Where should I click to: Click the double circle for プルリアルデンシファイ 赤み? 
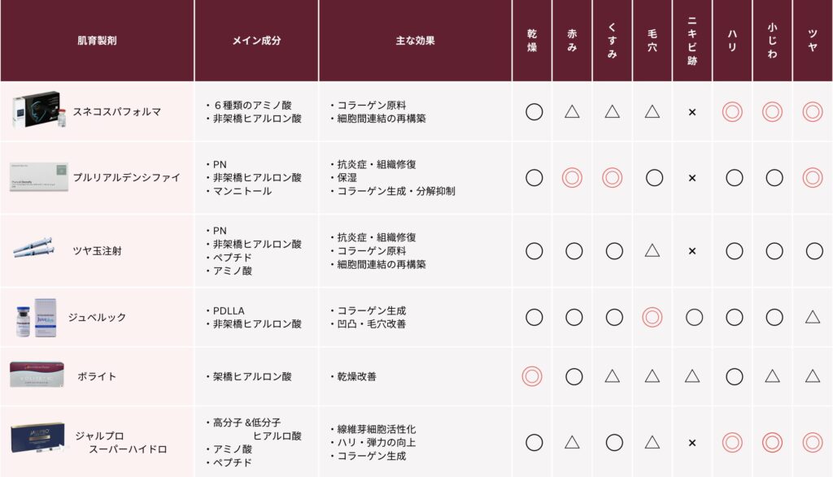(x=572, y=178)
